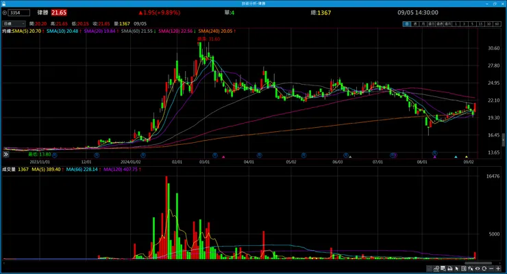Click the split-panel layout icon
Viewport: 507px width, 274px height.
coord(464,269)
